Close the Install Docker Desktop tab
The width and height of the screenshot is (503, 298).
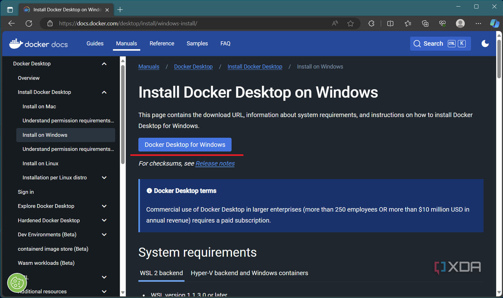click(107, 10)
